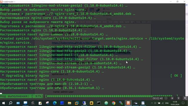Viewport: 188px width, 106px height.
Task: Pin the recording toolbar
Action: point(185,98)
